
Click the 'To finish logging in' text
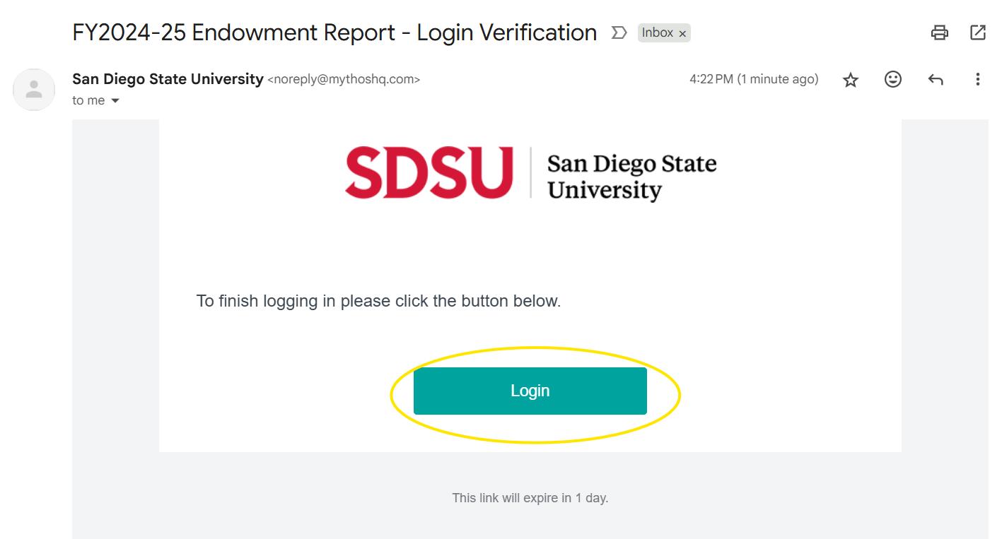click(378, 301)
